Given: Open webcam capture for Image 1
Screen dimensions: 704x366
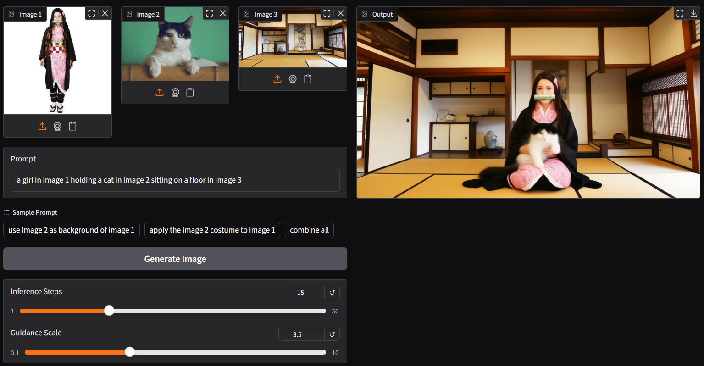Looking at the screenshot, I should (57, 126).
